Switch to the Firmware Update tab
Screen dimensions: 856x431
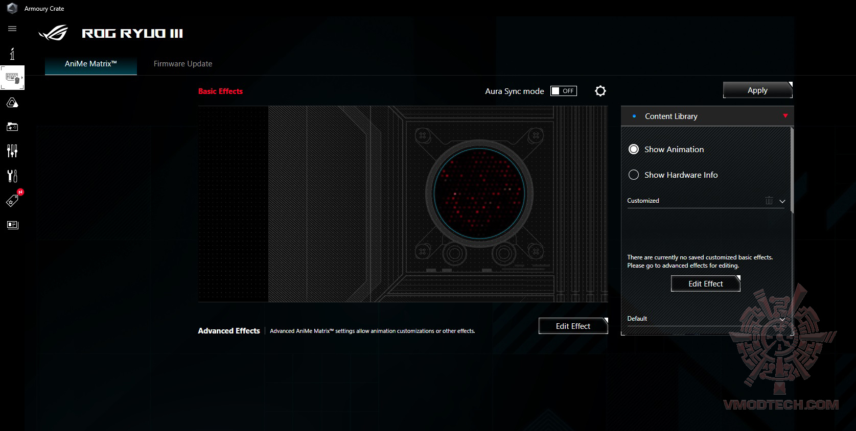183,64
